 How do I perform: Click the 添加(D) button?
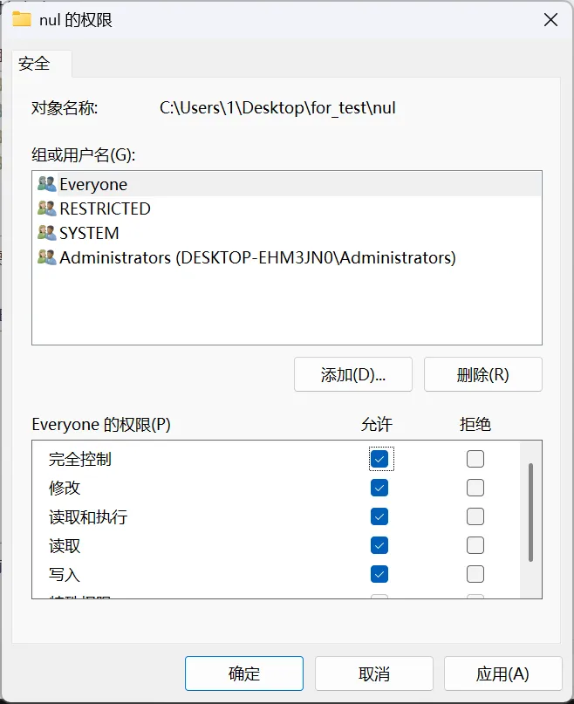click(352, 374)
